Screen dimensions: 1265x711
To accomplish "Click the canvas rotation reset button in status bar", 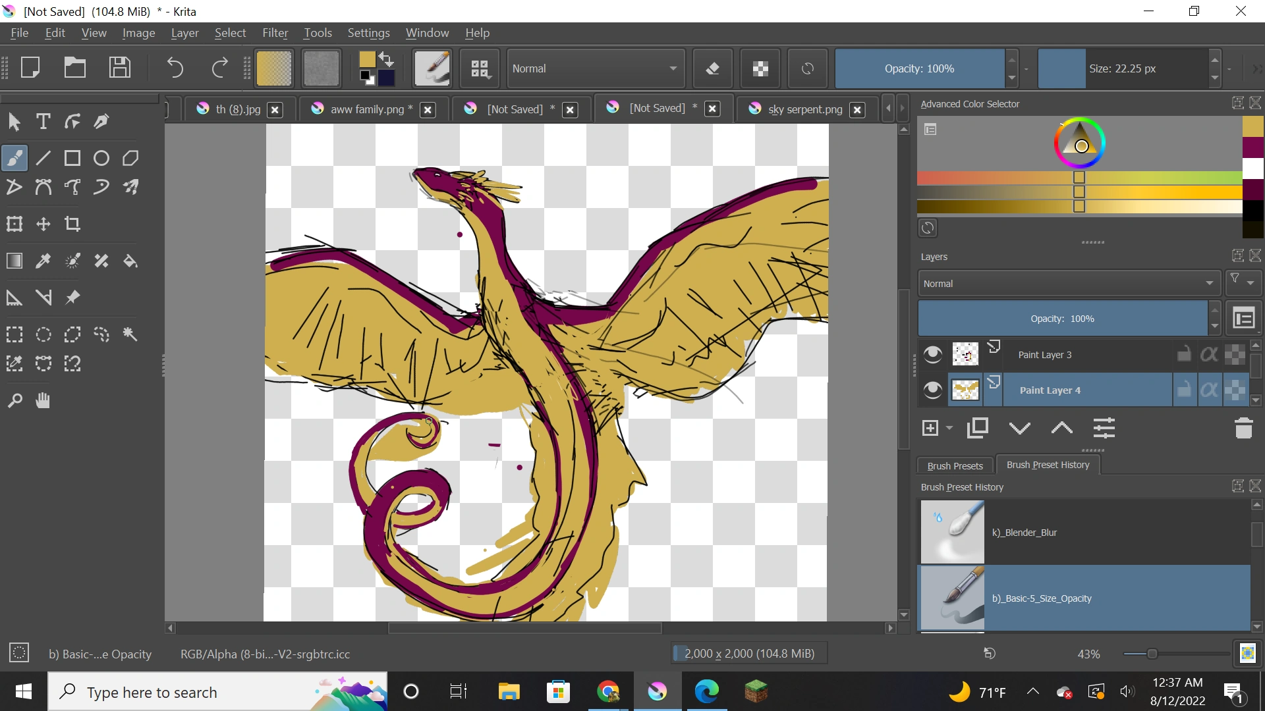I will point(989,653).
